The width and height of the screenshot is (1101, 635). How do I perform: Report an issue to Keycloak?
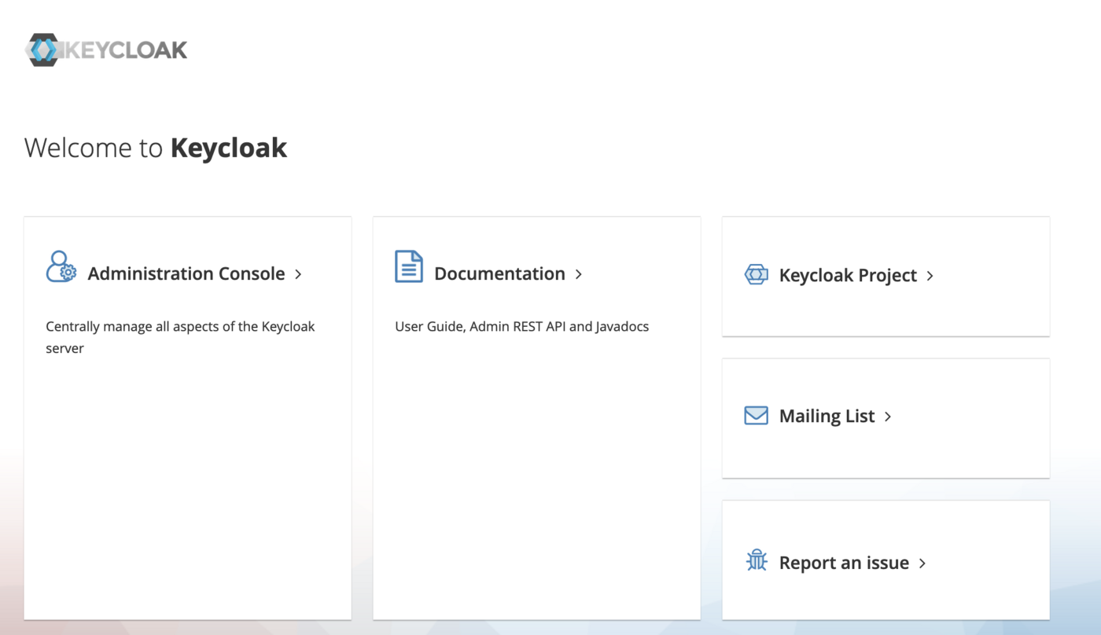click(x=841, y=562)
